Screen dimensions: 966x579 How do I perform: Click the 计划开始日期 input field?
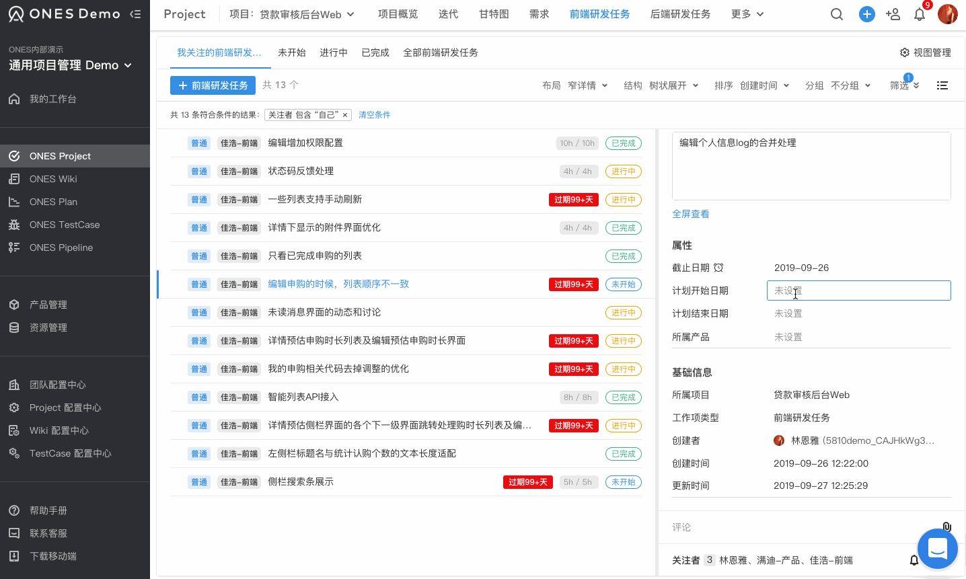(x=858, y=291)
